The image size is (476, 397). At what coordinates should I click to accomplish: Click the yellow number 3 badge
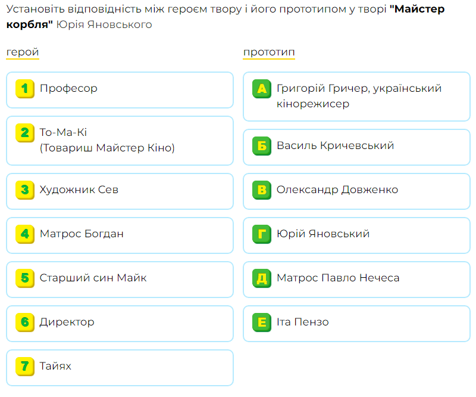click(25, 190)
